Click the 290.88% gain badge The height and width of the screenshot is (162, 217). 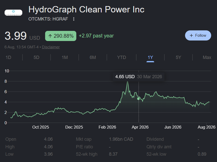coord(61,36)
